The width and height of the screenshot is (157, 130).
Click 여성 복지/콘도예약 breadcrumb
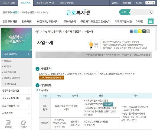click(x=53, y=32)
